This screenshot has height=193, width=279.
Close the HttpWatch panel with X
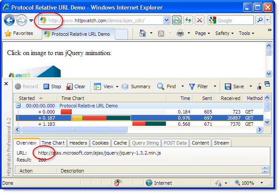pos(6,83)
